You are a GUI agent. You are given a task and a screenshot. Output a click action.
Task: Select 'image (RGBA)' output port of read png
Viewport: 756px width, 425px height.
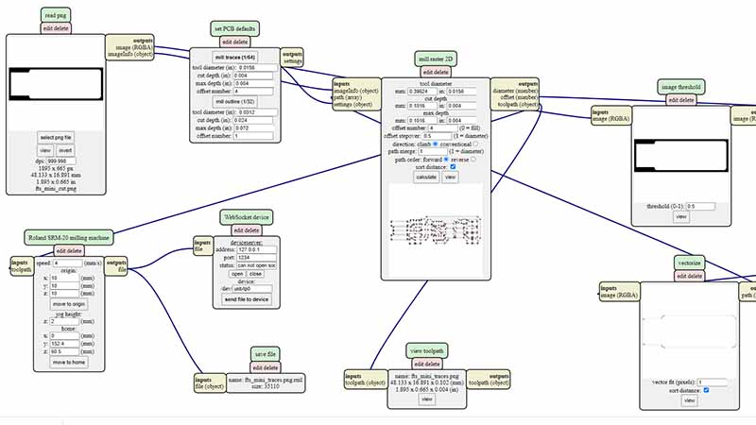click(x=133, y=48)
